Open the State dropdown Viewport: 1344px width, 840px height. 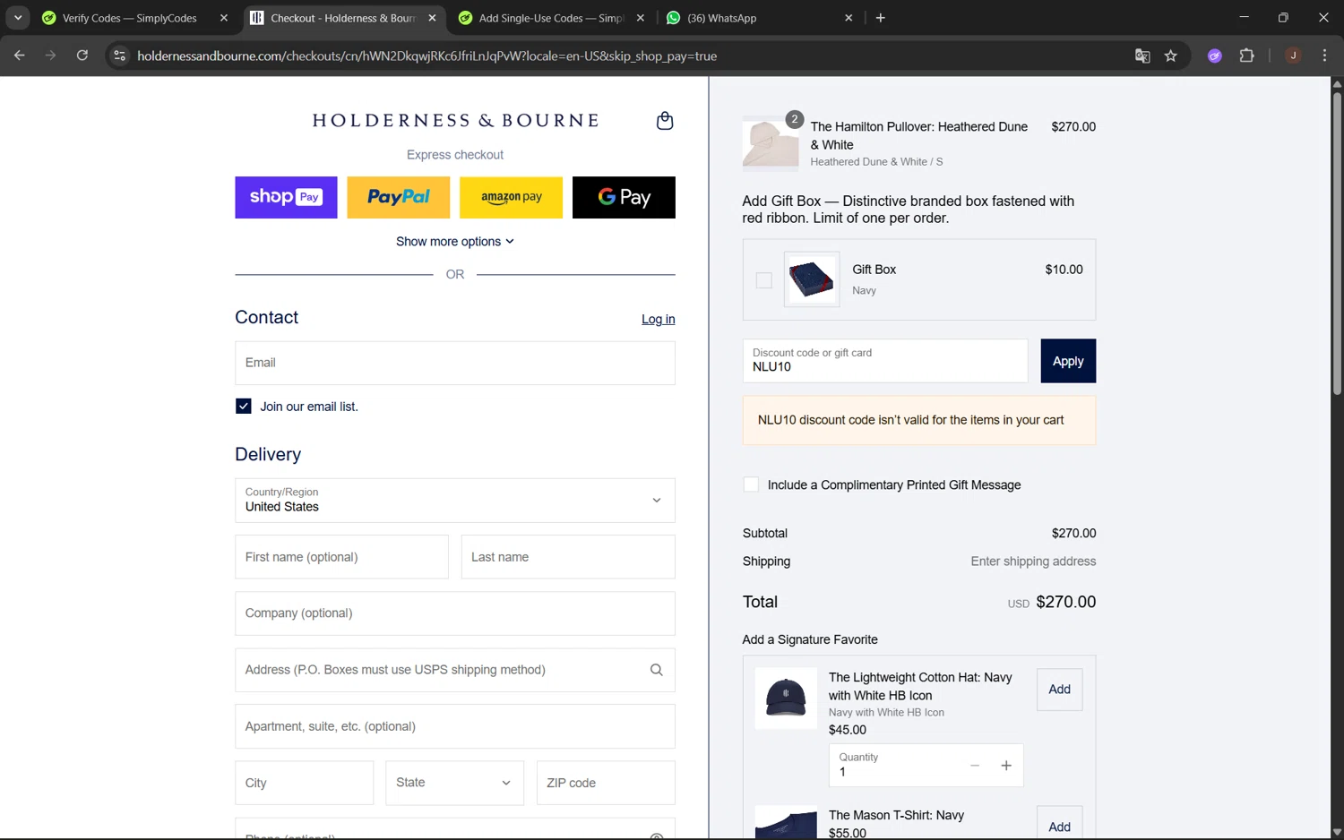(x=454, y=783)
